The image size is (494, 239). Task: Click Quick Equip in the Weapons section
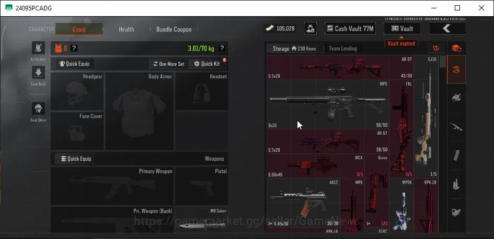pyautogui.click(x=75, y=159)
